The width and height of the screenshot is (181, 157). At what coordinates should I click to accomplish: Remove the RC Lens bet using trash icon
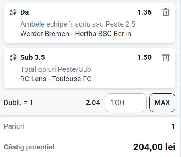pyautogui.click(x=166, y=57)
